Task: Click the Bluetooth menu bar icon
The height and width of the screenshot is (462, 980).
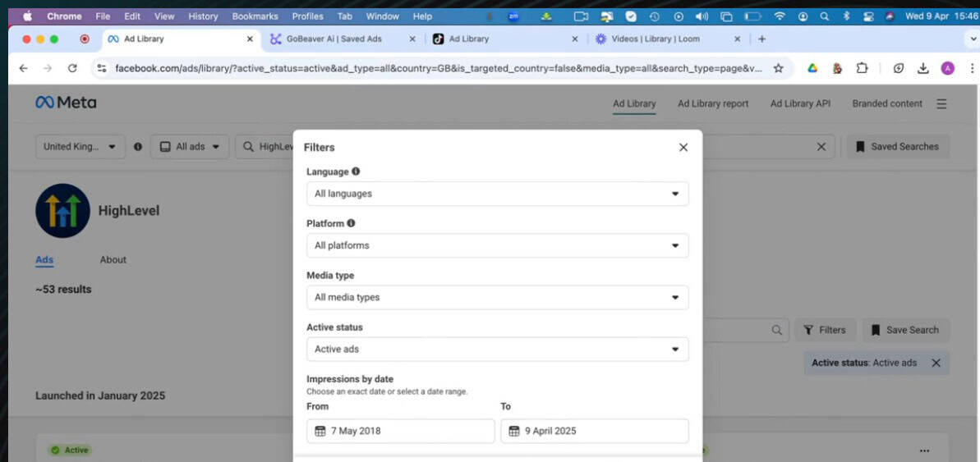Action: point(847,16)
